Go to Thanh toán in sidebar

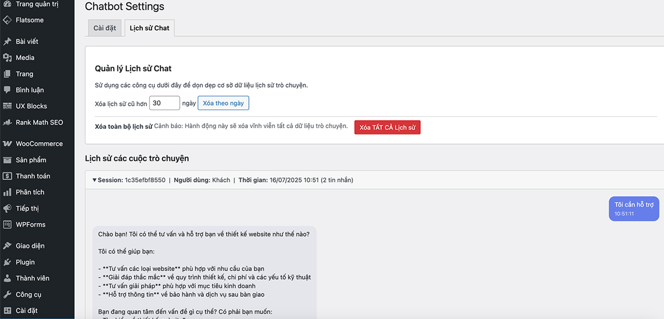click(x=33, y=176)
